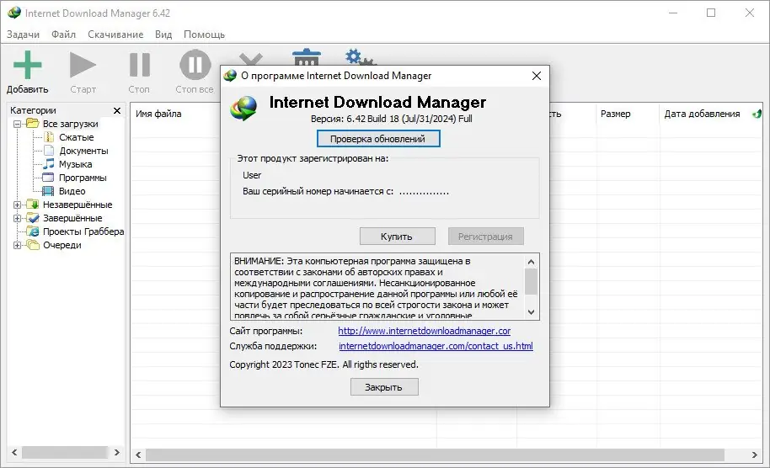Click the Start play arrow toolbar icon
The width and height of the screenshot is (770, 468).
(x=83, y=65)
